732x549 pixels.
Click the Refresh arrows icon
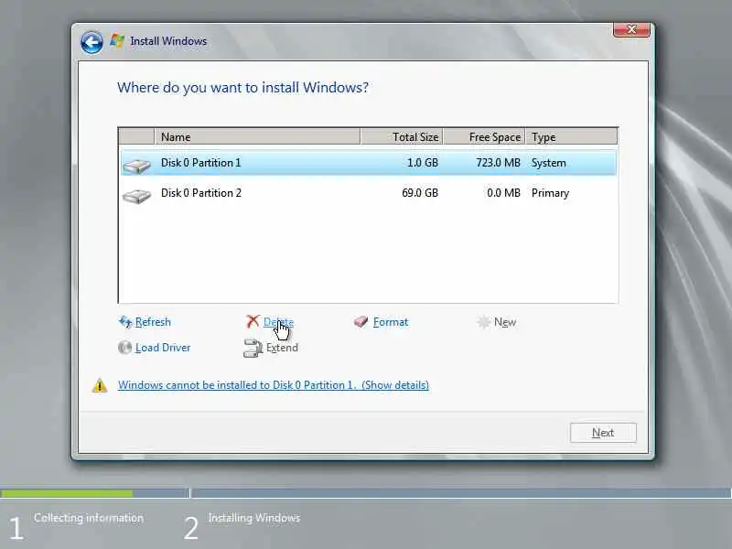click(x=125, y=322)
